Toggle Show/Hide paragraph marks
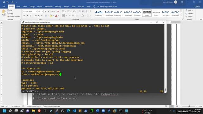Viewport: 203px width, 114px height. (90, 11)
